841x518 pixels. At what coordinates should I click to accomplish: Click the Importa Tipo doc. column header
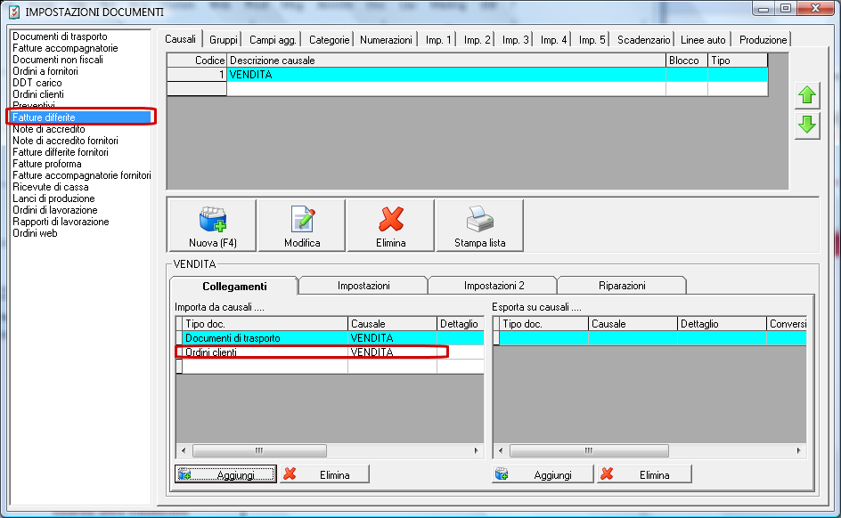(x=265, y=324)
